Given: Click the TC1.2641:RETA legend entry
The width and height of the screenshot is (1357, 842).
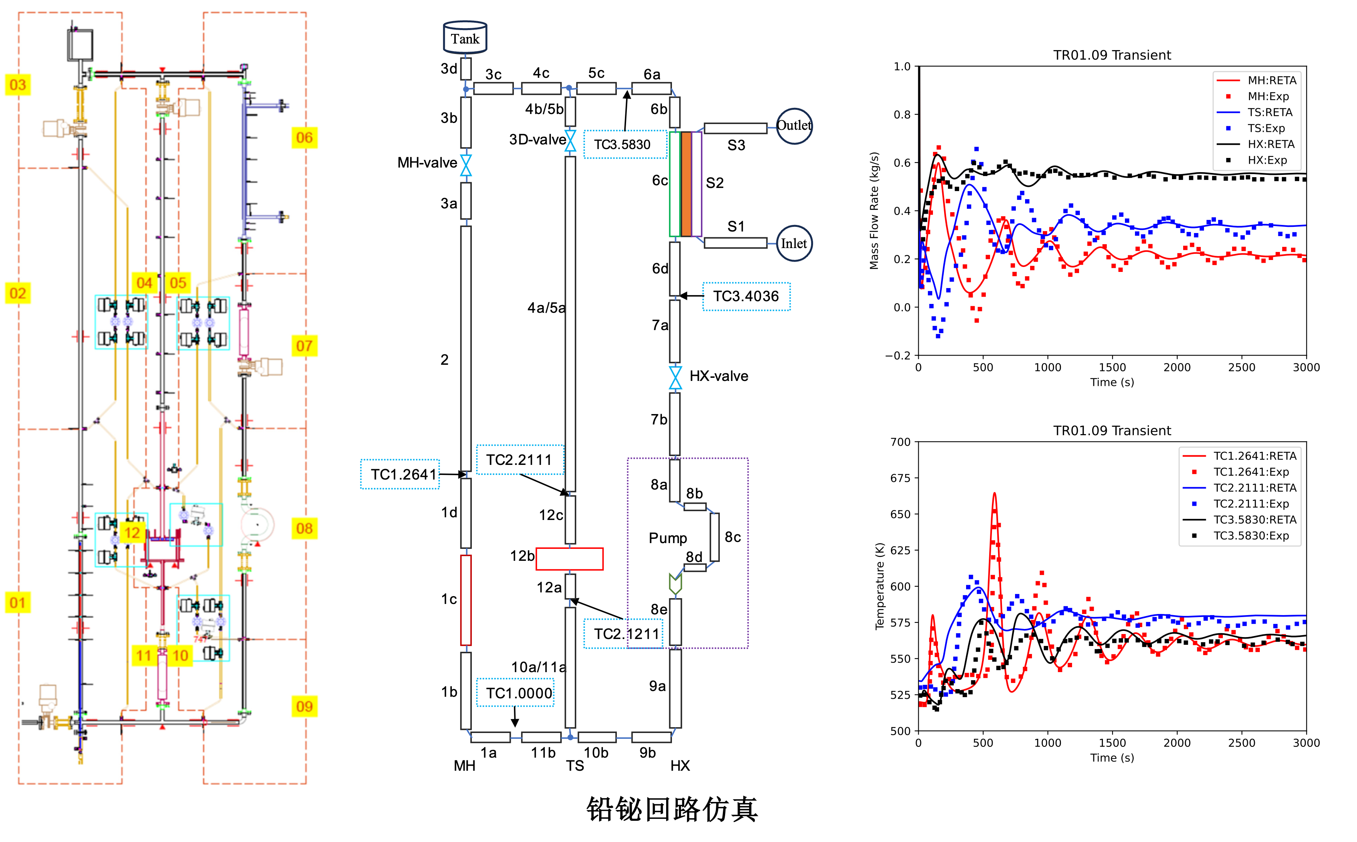Looking at the screenshot, I should [x=1239, y=456].
